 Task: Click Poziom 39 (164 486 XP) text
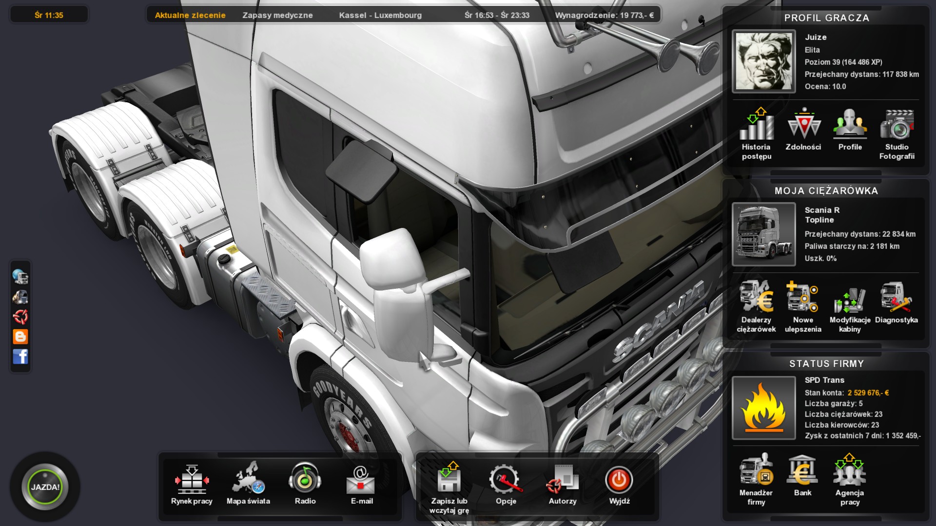[843, 62]
